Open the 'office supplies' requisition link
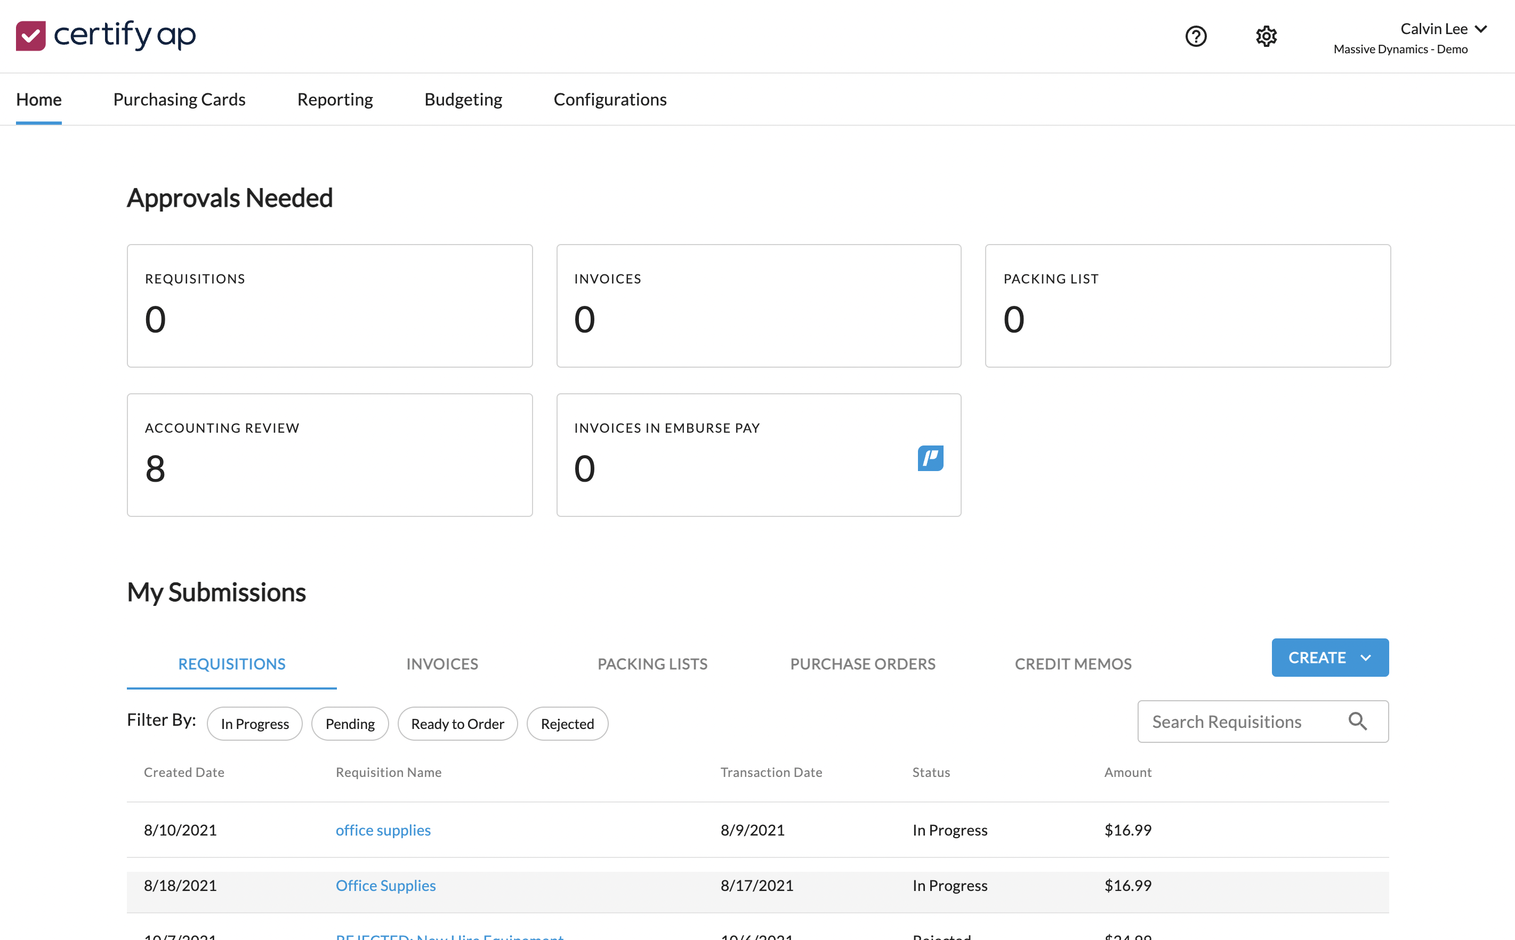Viewport: 1515px width, 940px height. (383, 830)
